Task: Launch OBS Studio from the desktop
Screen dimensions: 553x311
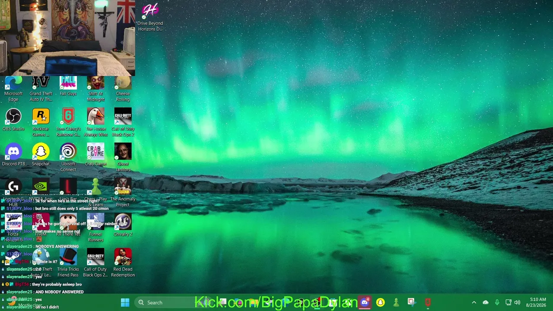Action: point(13,120)
